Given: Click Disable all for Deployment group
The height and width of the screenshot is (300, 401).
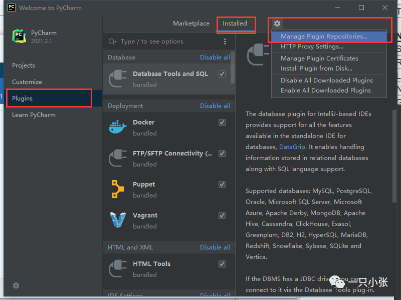Looking at the screenshot, I should [x=215, y=106].
